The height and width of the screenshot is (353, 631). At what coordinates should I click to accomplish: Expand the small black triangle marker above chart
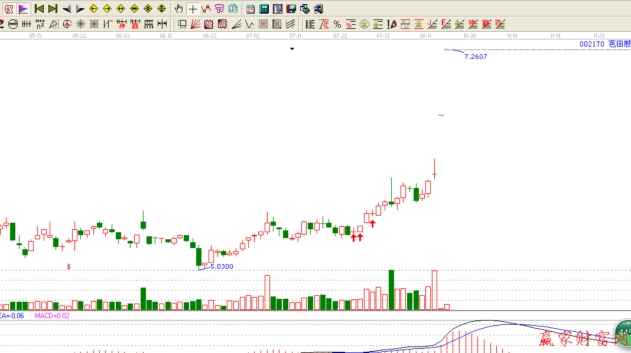(292, 49)
